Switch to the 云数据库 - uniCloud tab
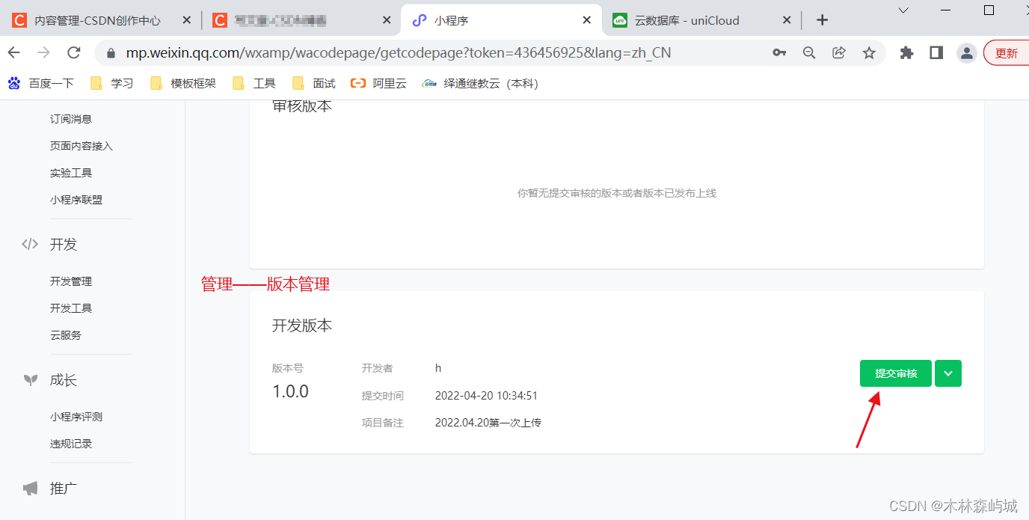1029x520 pixels. point(692,20)
